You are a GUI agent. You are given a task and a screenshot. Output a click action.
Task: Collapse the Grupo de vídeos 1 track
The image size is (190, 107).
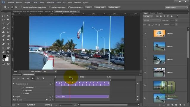13,84
